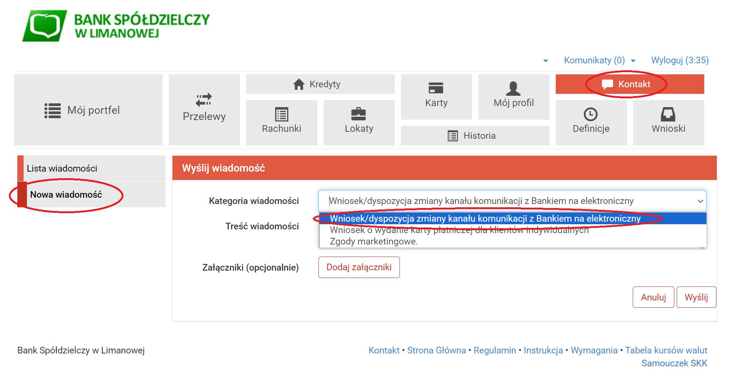Open Definicje clock icon

(590, 115)
